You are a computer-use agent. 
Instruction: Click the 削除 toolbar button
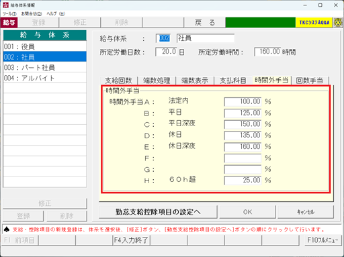(122, 23)
